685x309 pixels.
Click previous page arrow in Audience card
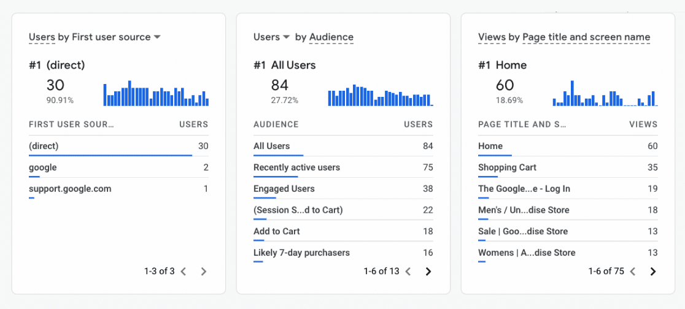408,272
